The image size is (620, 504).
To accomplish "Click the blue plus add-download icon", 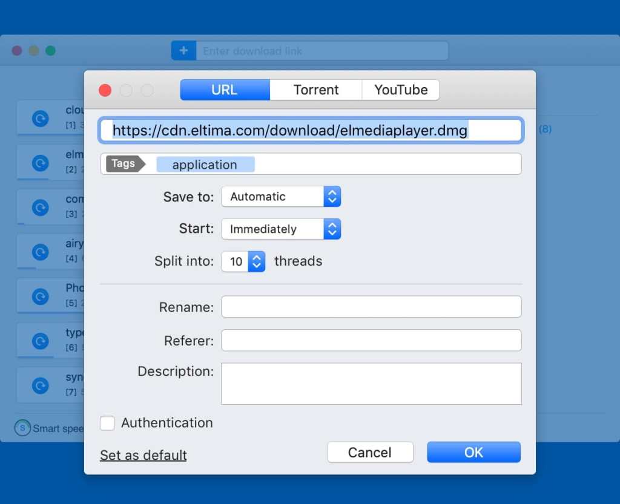I will click(x=183, y=51).
